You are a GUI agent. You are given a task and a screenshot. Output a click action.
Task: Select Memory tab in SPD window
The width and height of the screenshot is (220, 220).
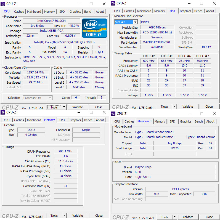pyautogui.click(x=160, y=11)
